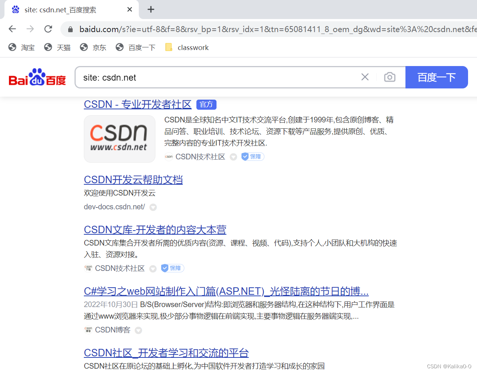Click the 保障 badge under the first result
Image resolution: width=477 pixels, height=372 pixels.
[x=253, y=157]
